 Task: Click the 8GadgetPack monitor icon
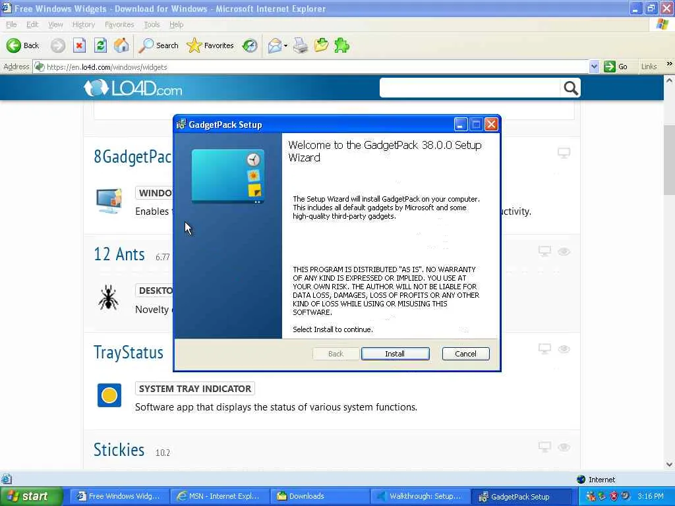click(x=109, y=201)
